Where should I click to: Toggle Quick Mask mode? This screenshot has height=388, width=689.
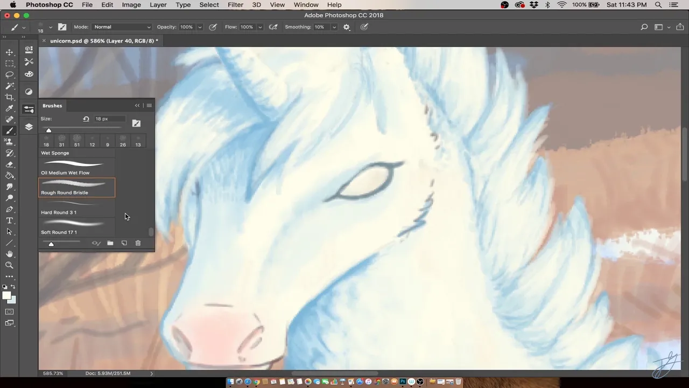tap(10, 311)
